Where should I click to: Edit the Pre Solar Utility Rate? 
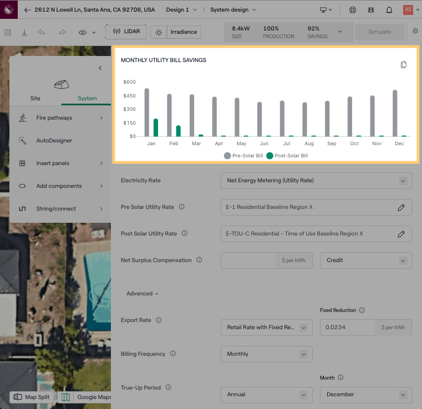401,207
